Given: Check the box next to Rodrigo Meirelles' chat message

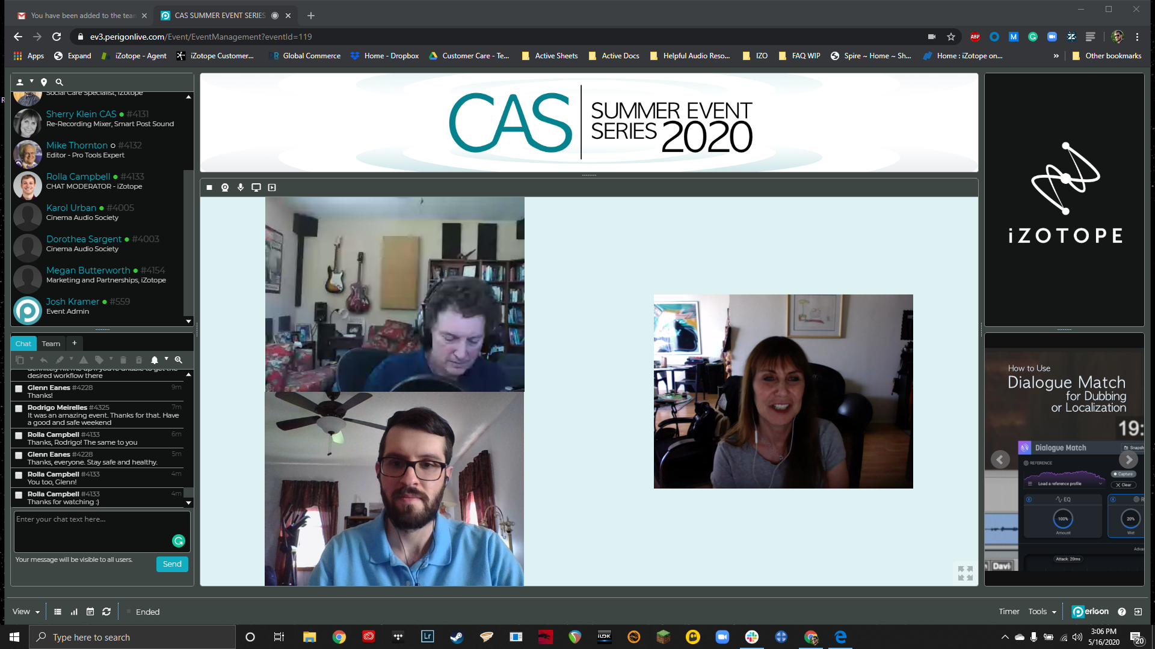Looking at the screenshot, I should click(x=19, y=409).
